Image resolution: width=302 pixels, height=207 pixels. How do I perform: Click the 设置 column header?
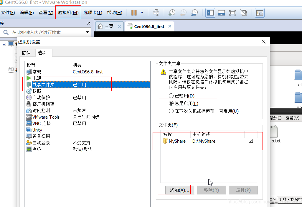(48, 65)
